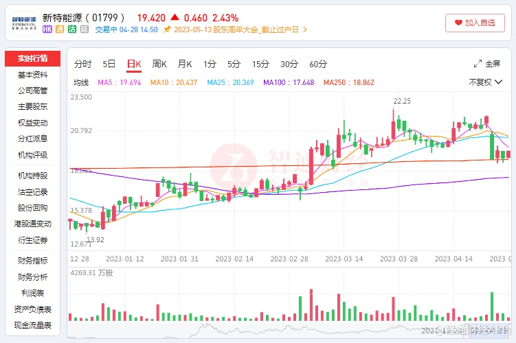Open the 2023-05-13 shareholder meeting link
The height and width of the screenshot is (343, 516).
(236, 30)
